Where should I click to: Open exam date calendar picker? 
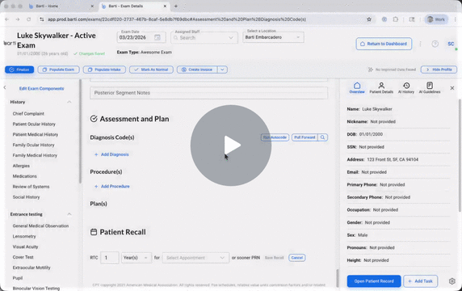[157, 37]
